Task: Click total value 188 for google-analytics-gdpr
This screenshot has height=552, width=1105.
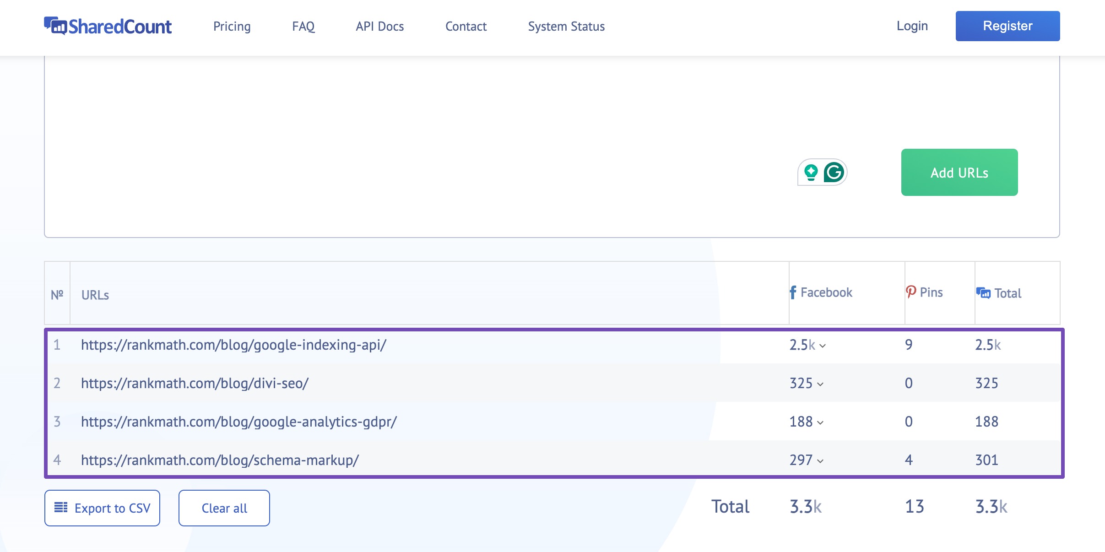Action: (x=986, y=422)
